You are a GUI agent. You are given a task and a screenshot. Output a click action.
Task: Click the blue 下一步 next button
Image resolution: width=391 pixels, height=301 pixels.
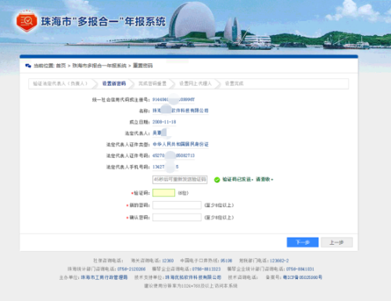coord(303,242)
